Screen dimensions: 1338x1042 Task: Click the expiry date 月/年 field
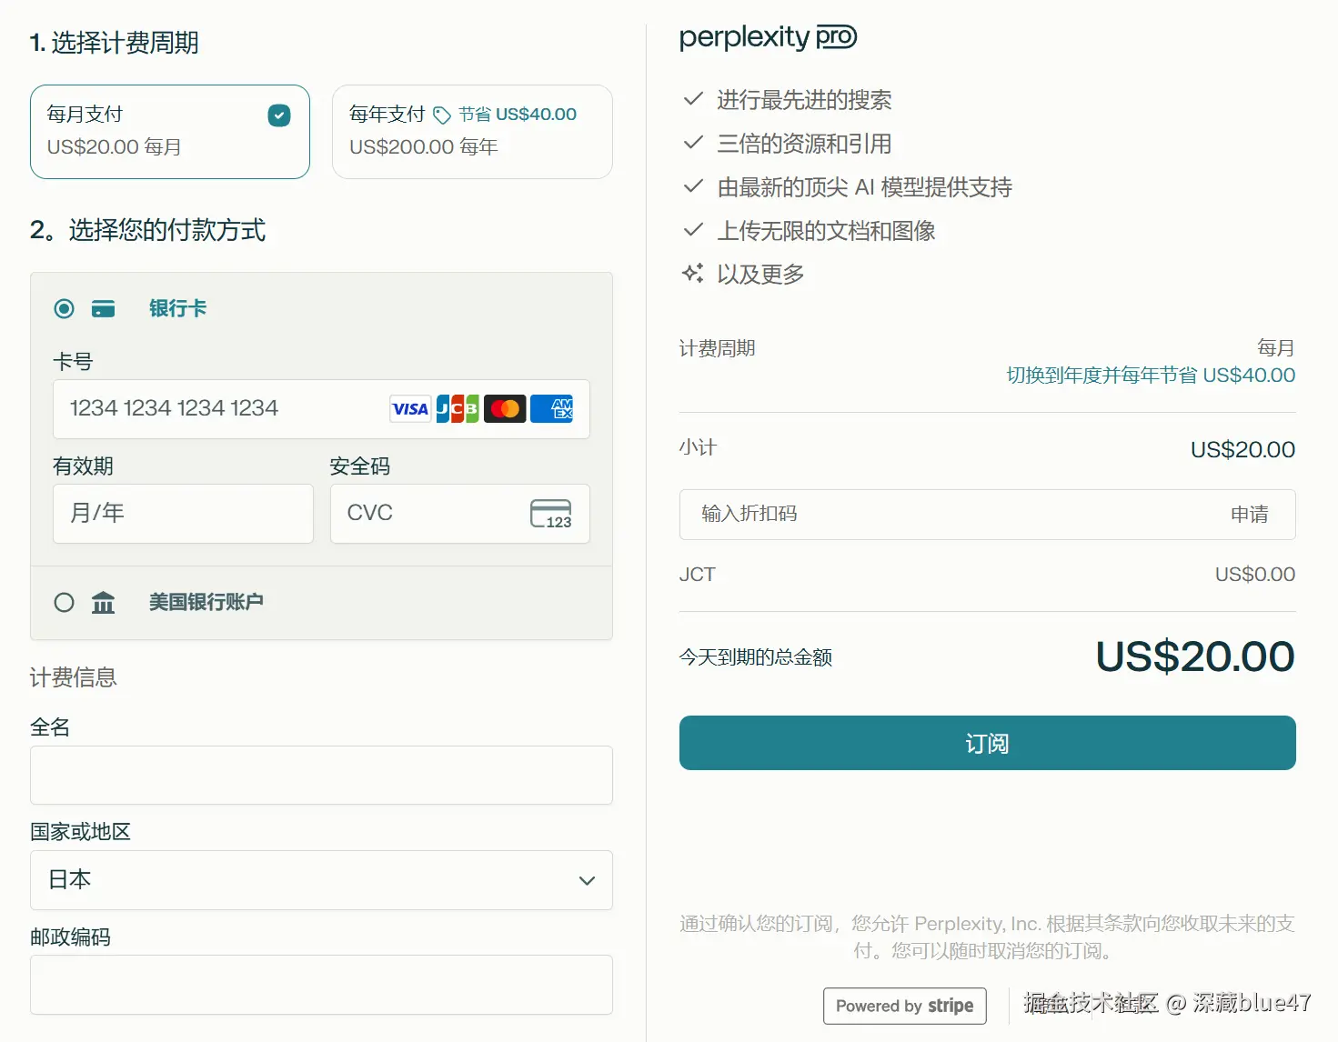(183, 514)
